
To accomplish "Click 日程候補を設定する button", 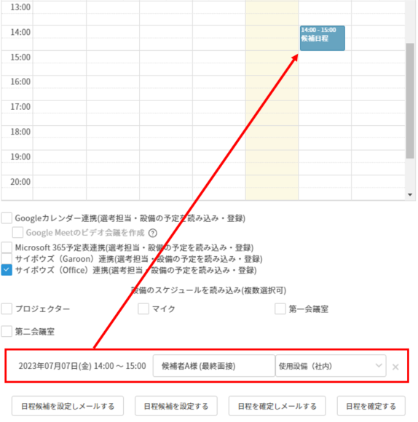I will pos(176,406).
